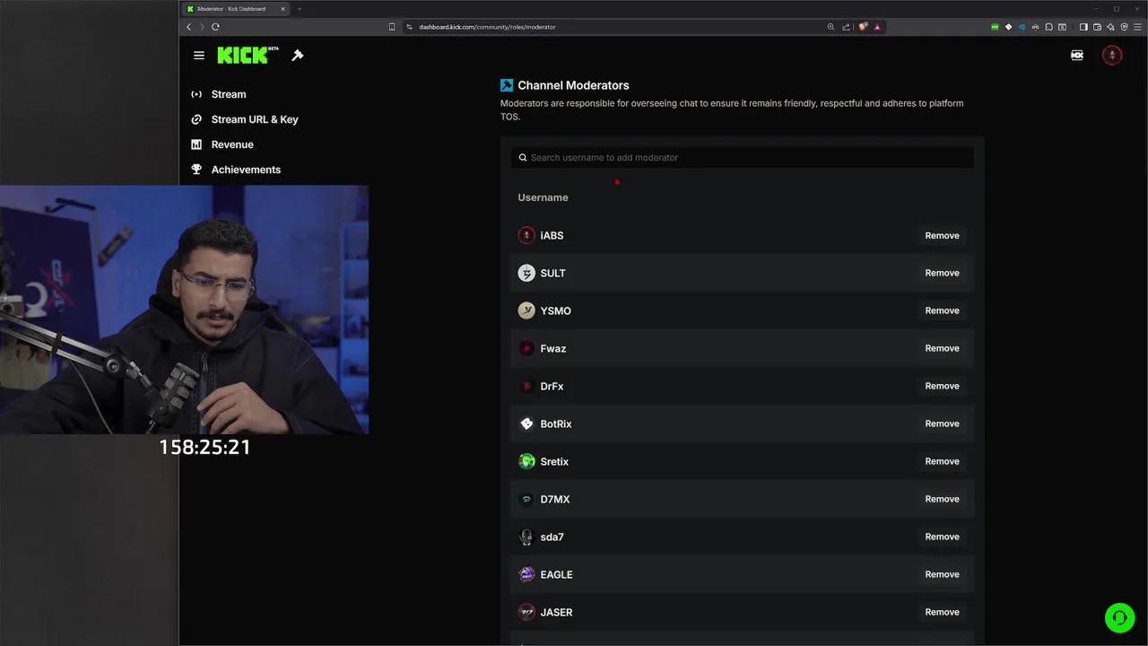Image resolution: width=1148 pixels, height=646 pixels.
Task: Toggle the browser sidebar panel icon
Action: (1083, 27)
